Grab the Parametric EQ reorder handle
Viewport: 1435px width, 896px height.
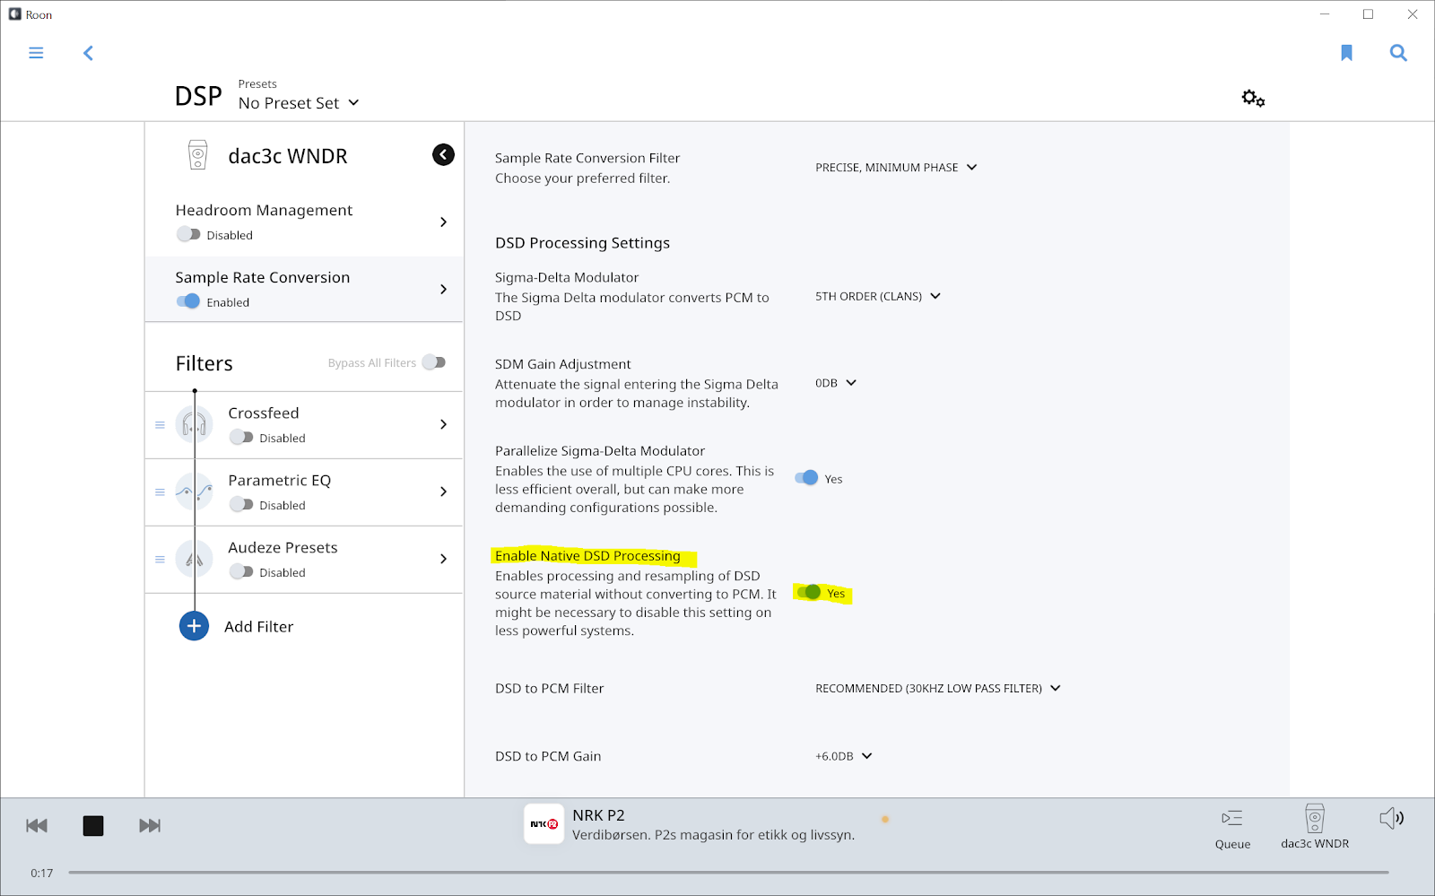160,492
